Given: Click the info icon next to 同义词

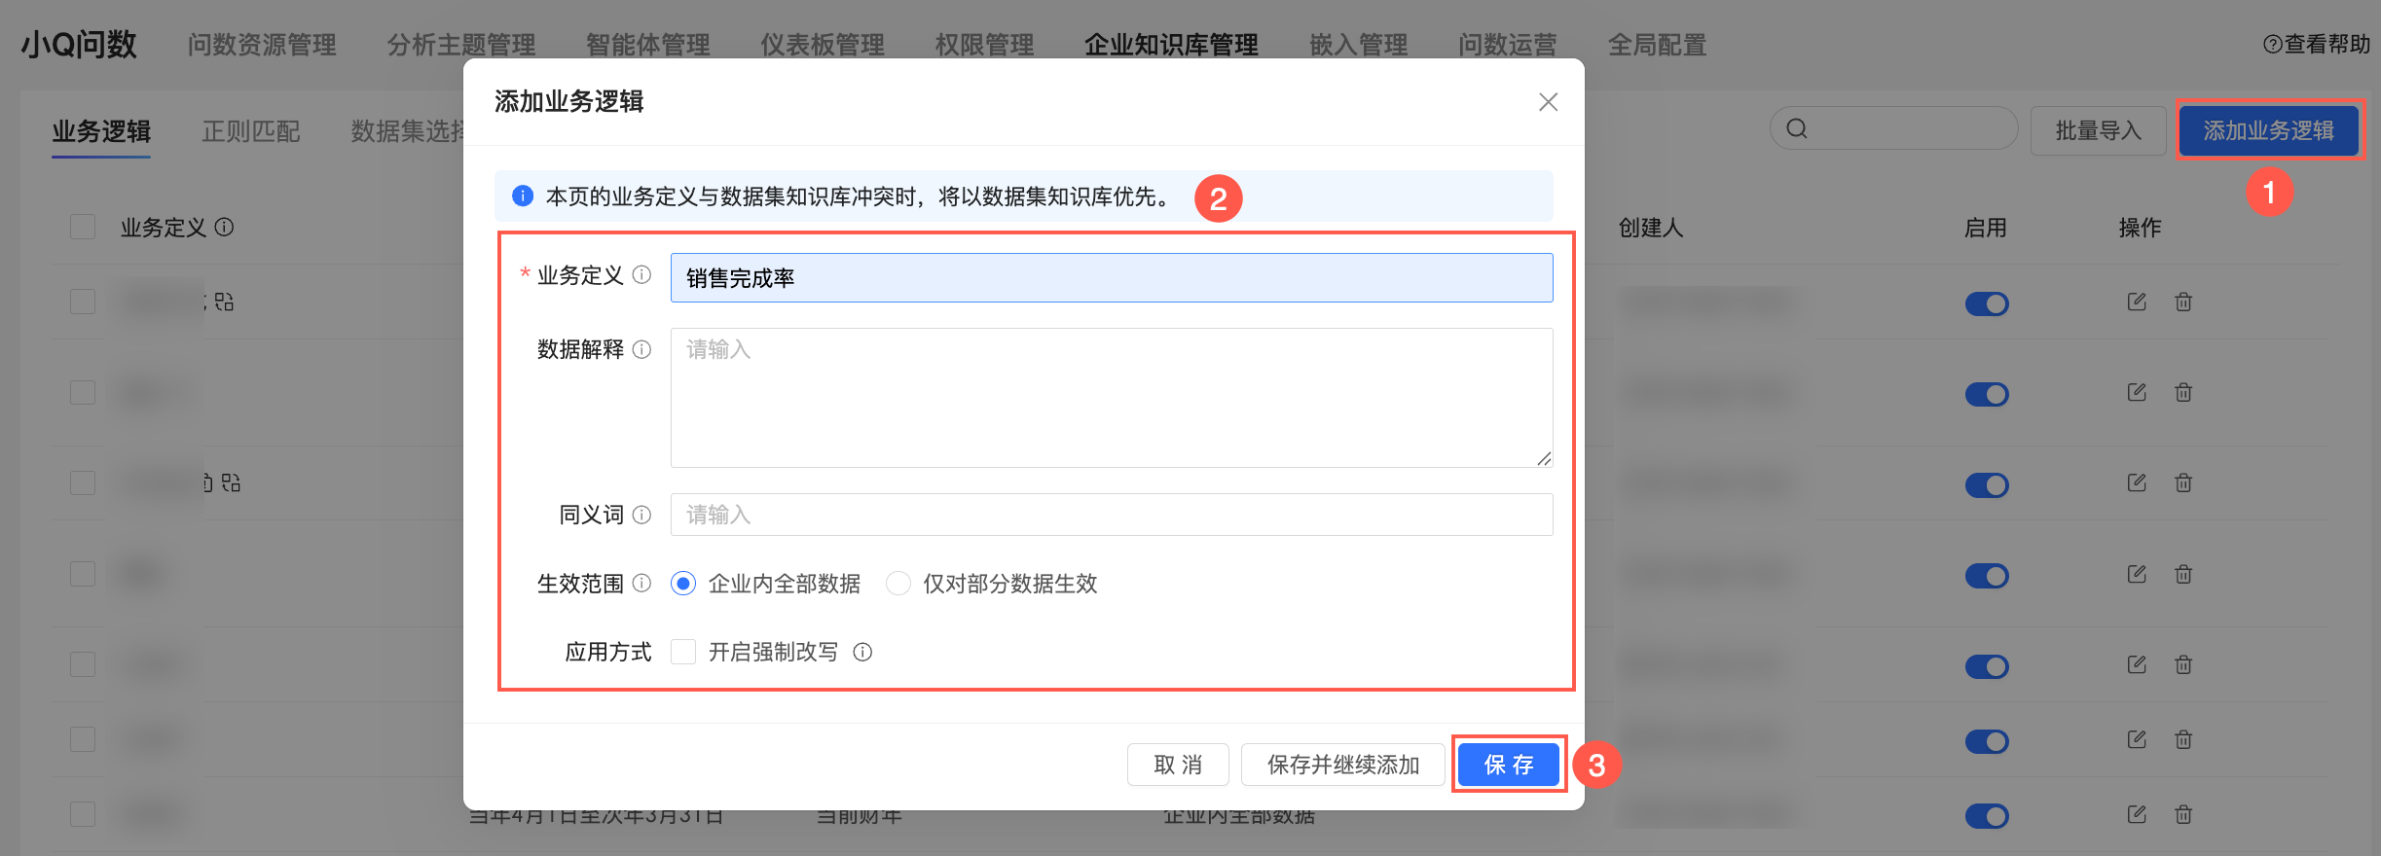Looking at the screenshot, I should tap(641, 515).
